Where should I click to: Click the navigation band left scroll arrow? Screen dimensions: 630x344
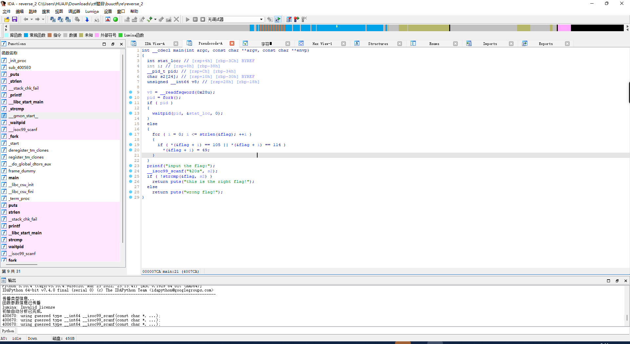[6, 26]
